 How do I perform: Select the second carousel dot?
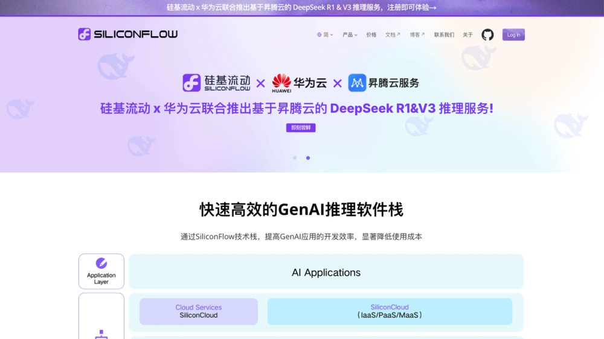(308, 158)
